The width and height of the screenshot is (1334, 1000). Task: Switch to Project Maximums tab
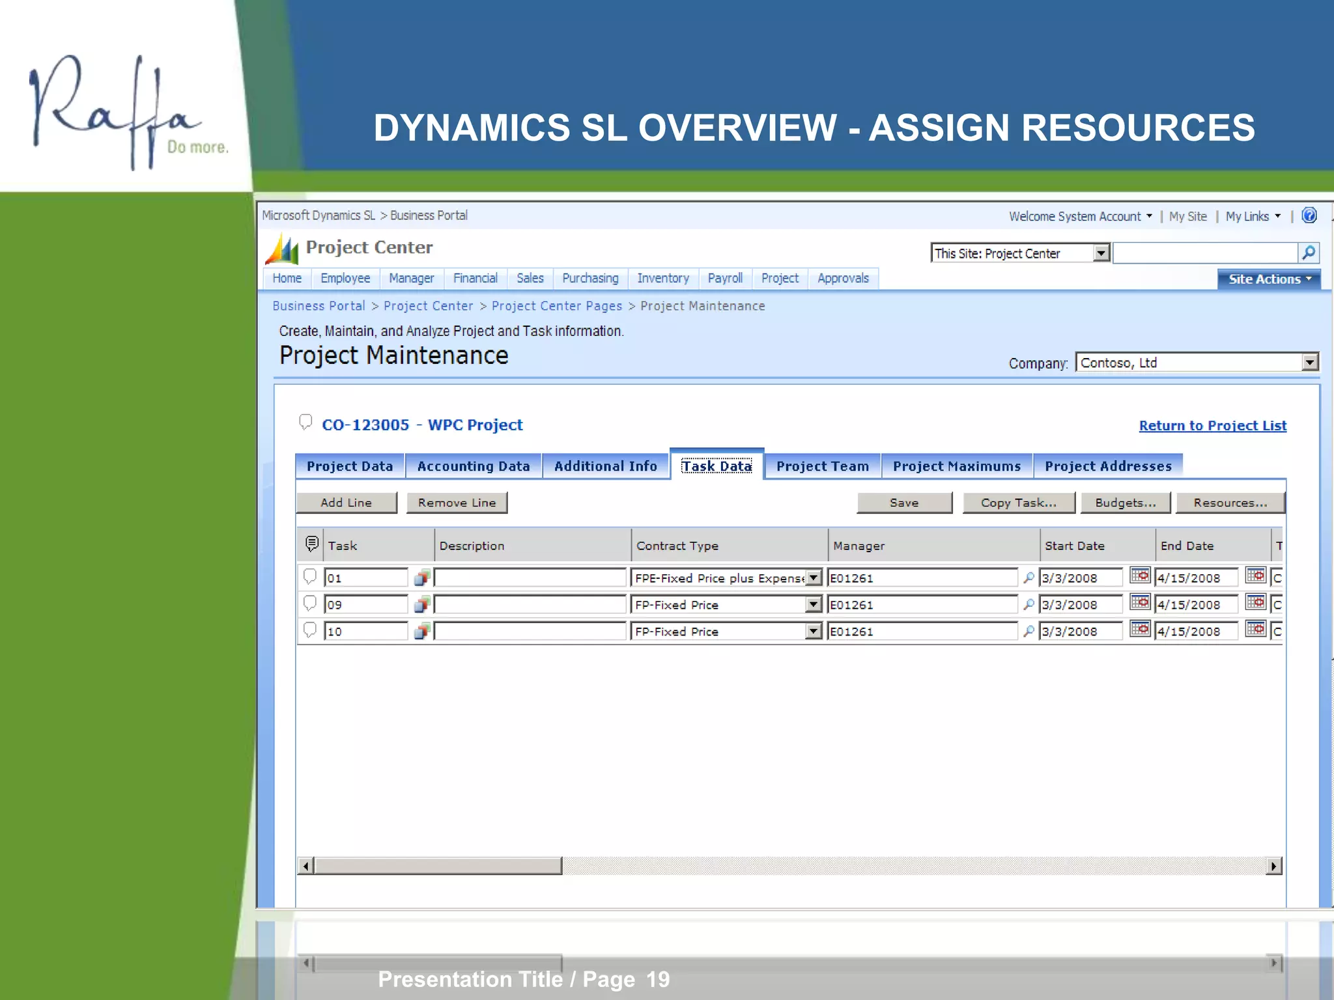(957, 466)
